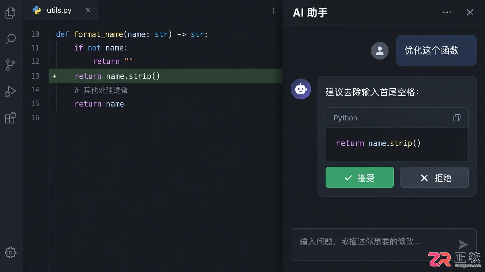The image size is (485, 272).
Task: Accept the suggestion with 接受 button
Action: tap(360, 177)
